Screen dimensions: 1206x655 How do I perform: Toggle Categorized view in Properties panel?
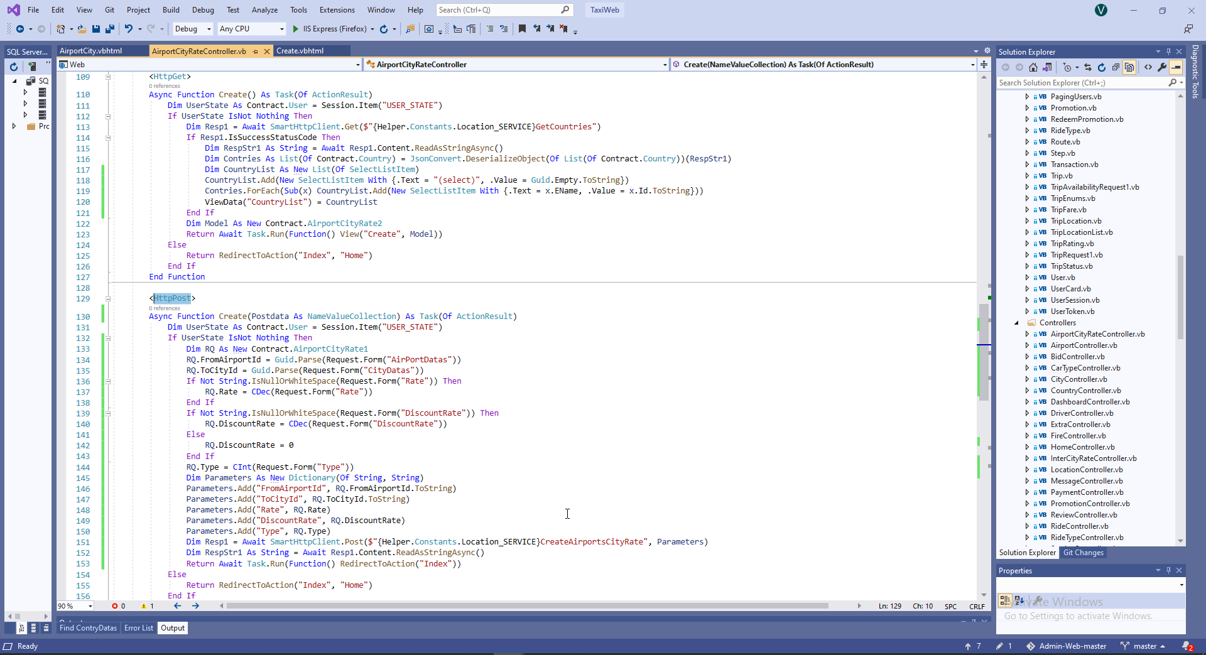1005,600
